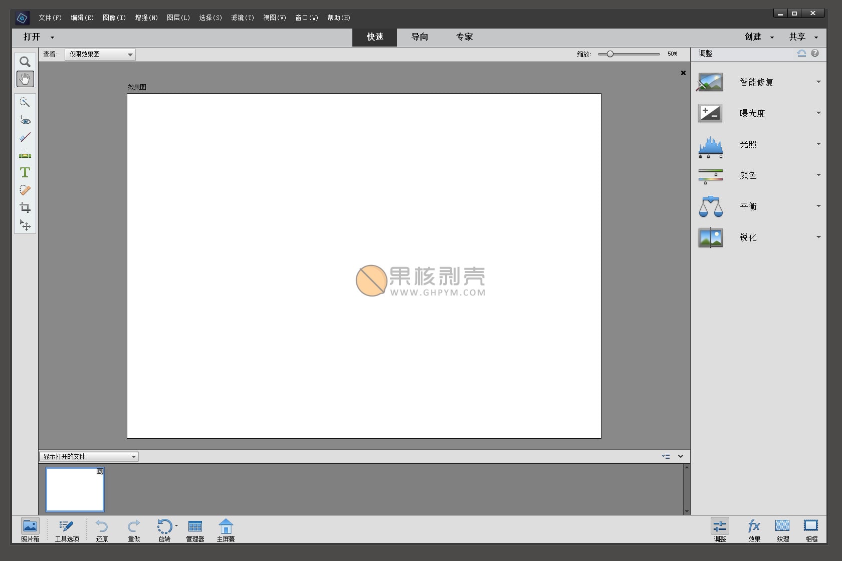Go to the 主屏幕 home screen

(226, 530)
